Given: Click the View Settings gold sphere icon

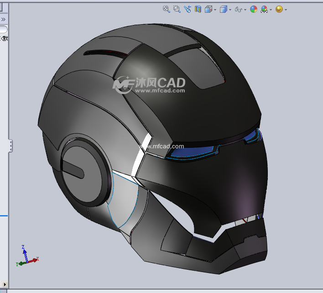Looking at the screenshot, I should [x=279, y=9].
